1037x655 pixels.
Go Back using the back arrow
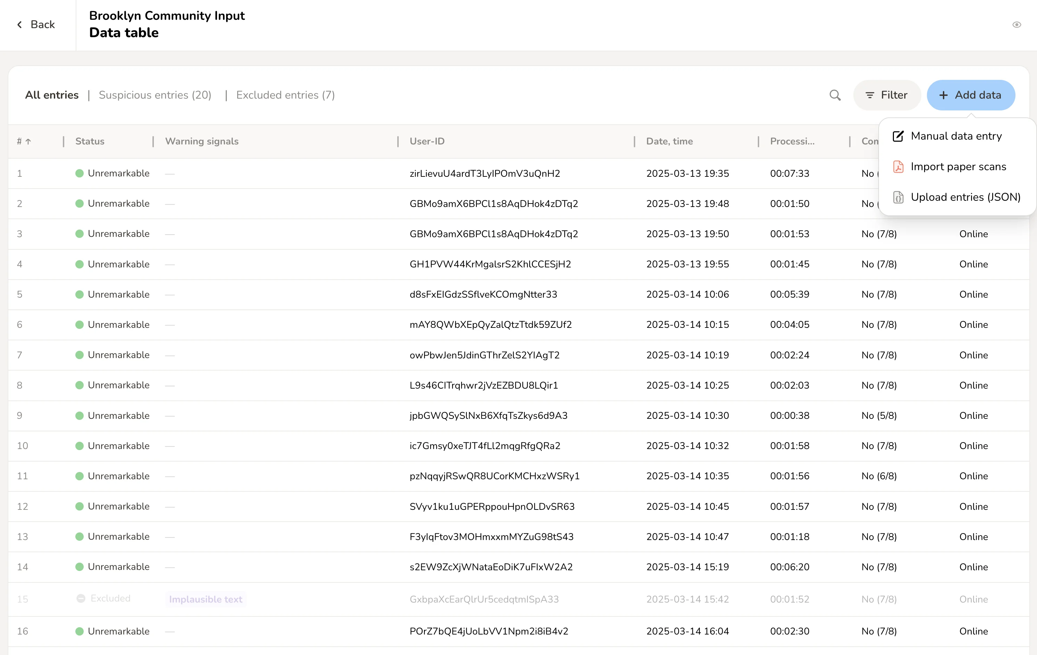pos(36,25)
